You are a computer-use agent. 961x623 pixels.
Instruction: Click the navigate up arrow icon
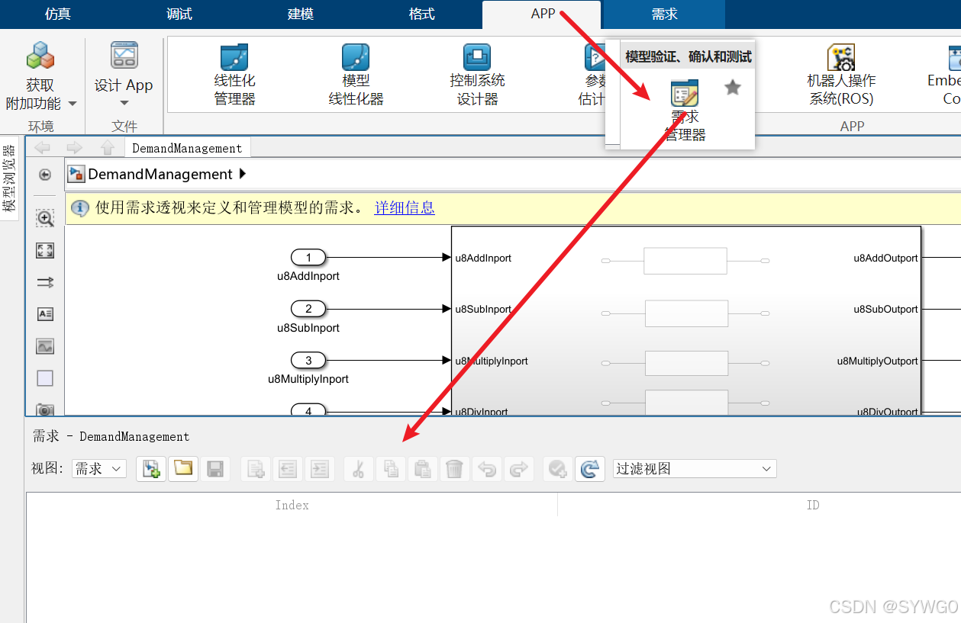(x=108, y=148)
